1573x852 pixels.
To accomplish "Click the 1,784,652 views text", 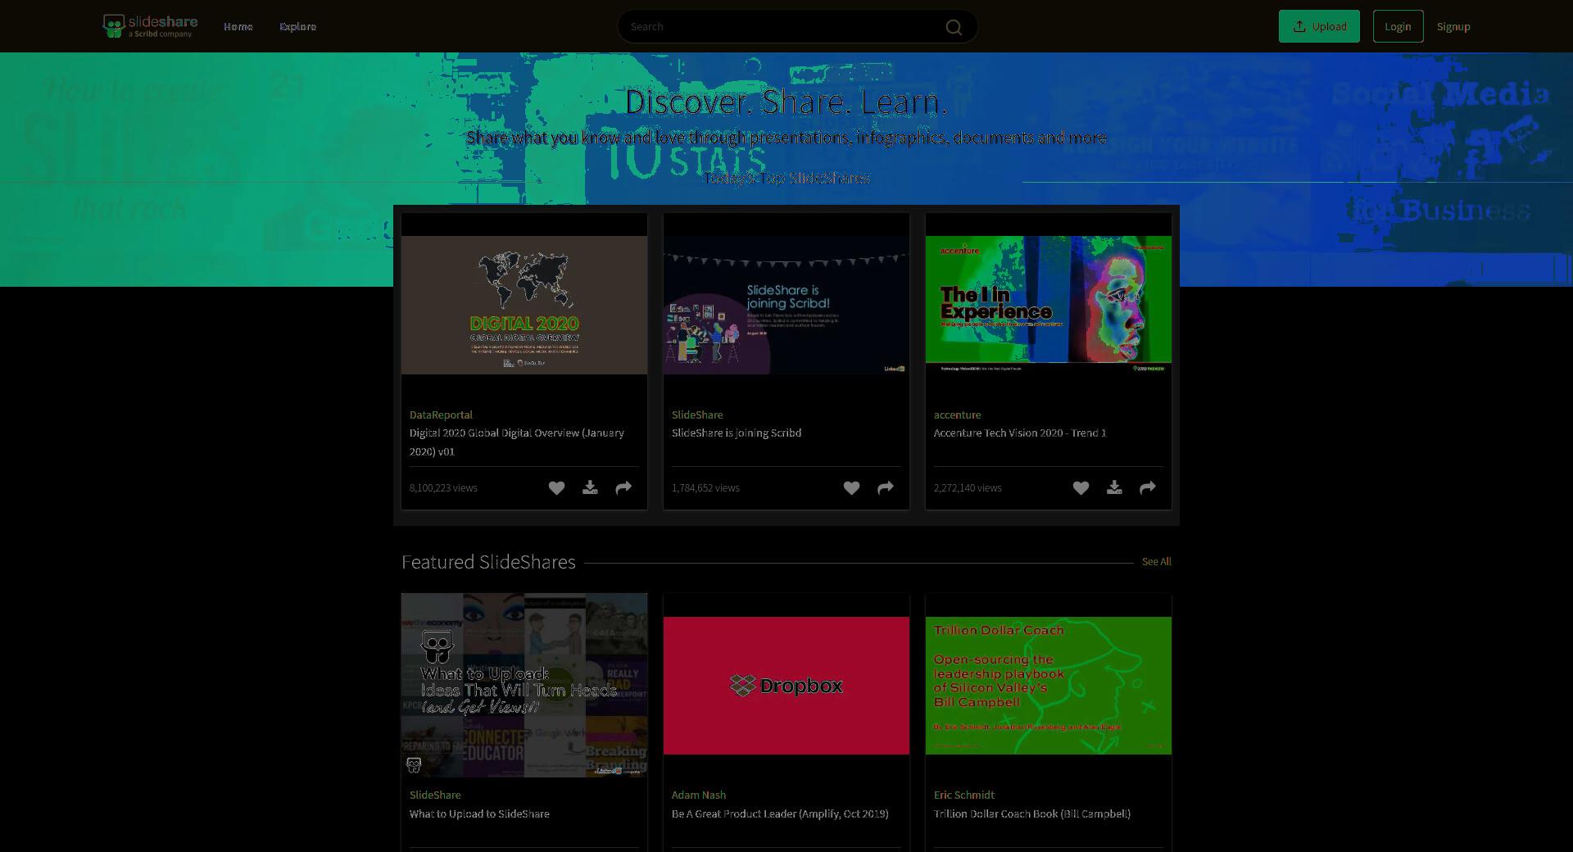I will pos(705,488).
